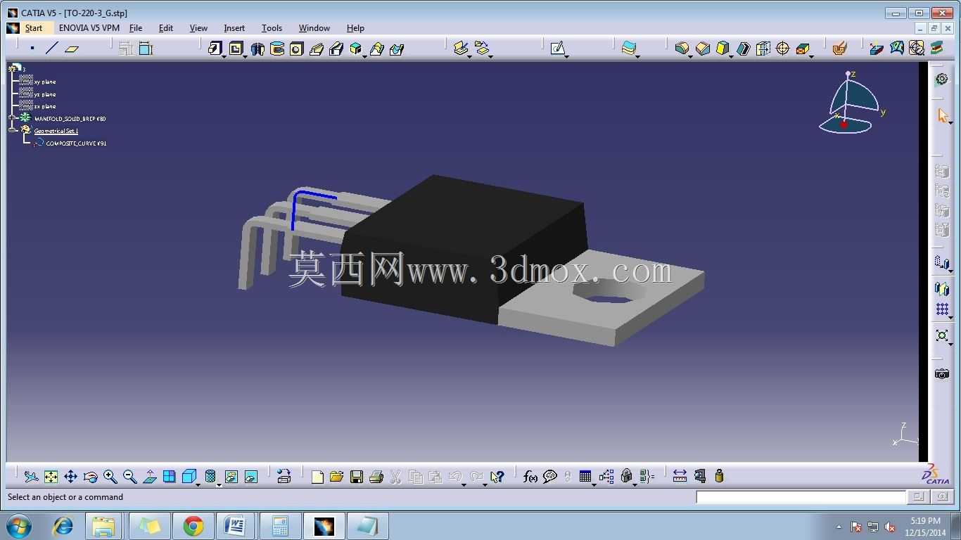Open dropdown arrow beside Draft Angle tool

click(x=731, y=56)
